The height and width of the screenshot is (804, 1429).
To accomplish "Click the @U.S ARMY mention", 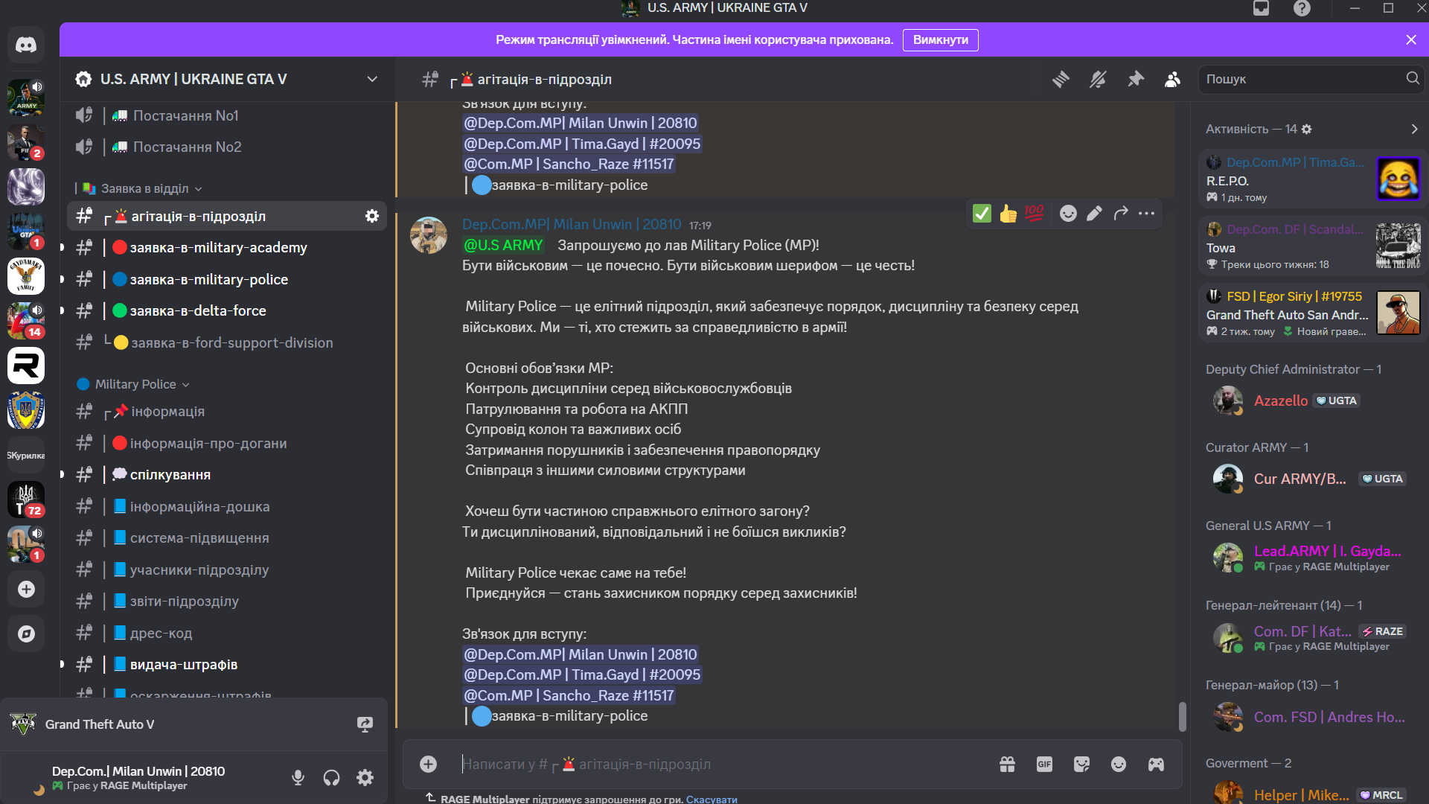I will (x=503, y=245).
